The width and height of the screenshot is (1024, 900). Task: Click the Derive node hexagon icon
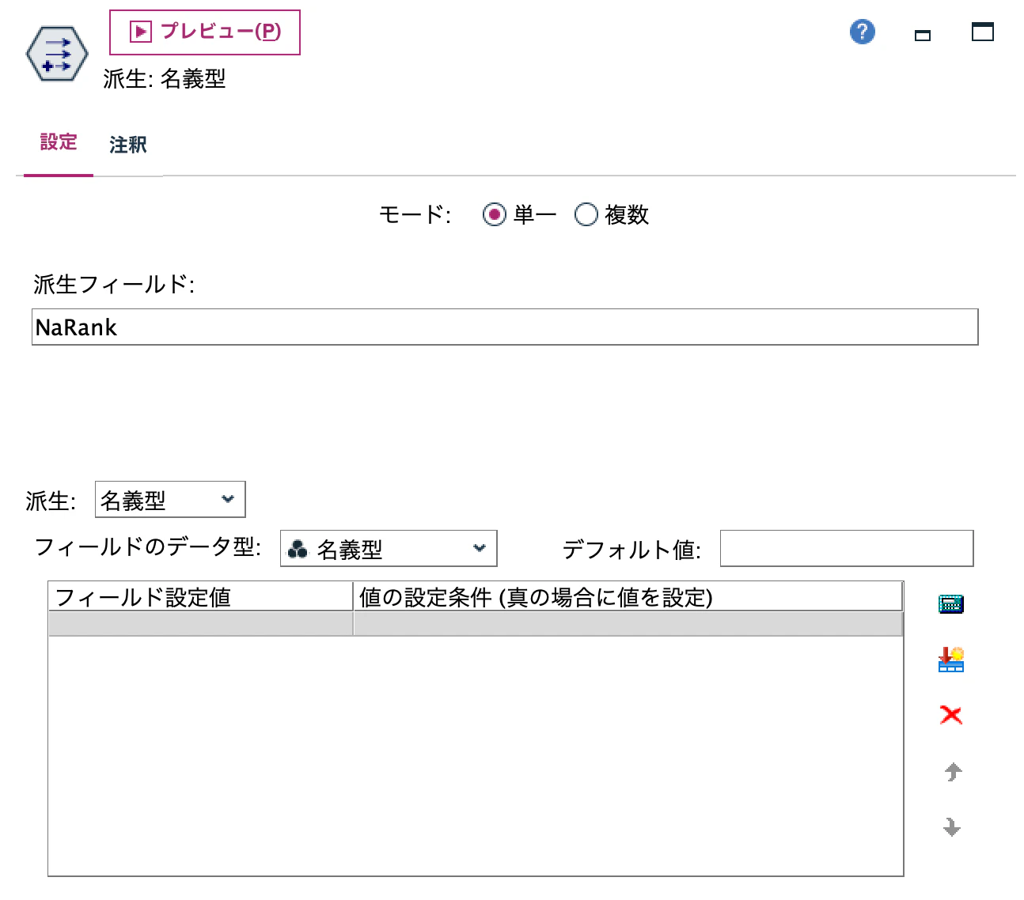pos(57,55)
